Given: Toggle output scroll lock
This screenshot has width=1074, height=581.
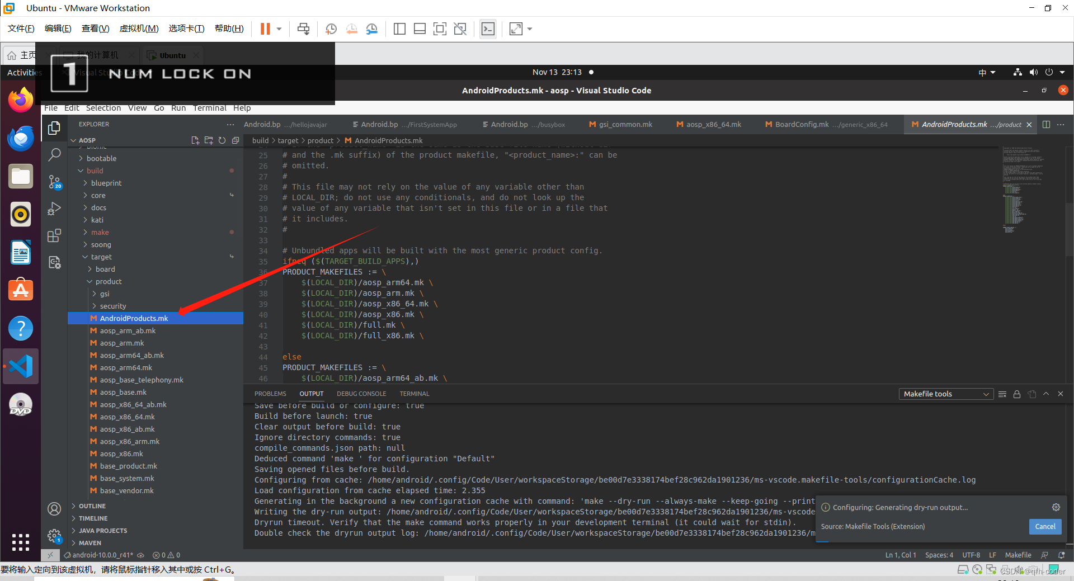Looking at the screenshot, I should coord(1017,394).
